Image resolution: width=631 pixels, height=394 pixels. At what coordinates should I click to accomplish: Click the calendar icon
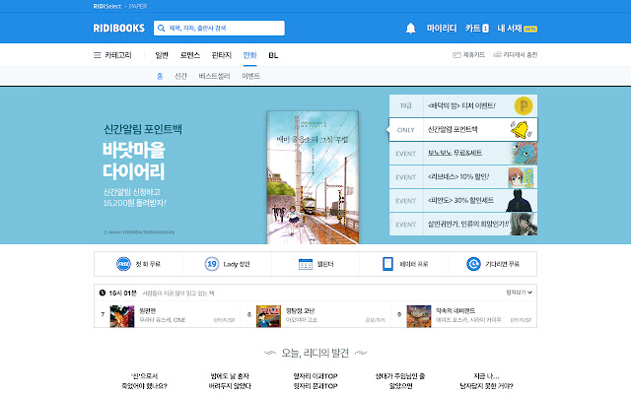(306, 264)
